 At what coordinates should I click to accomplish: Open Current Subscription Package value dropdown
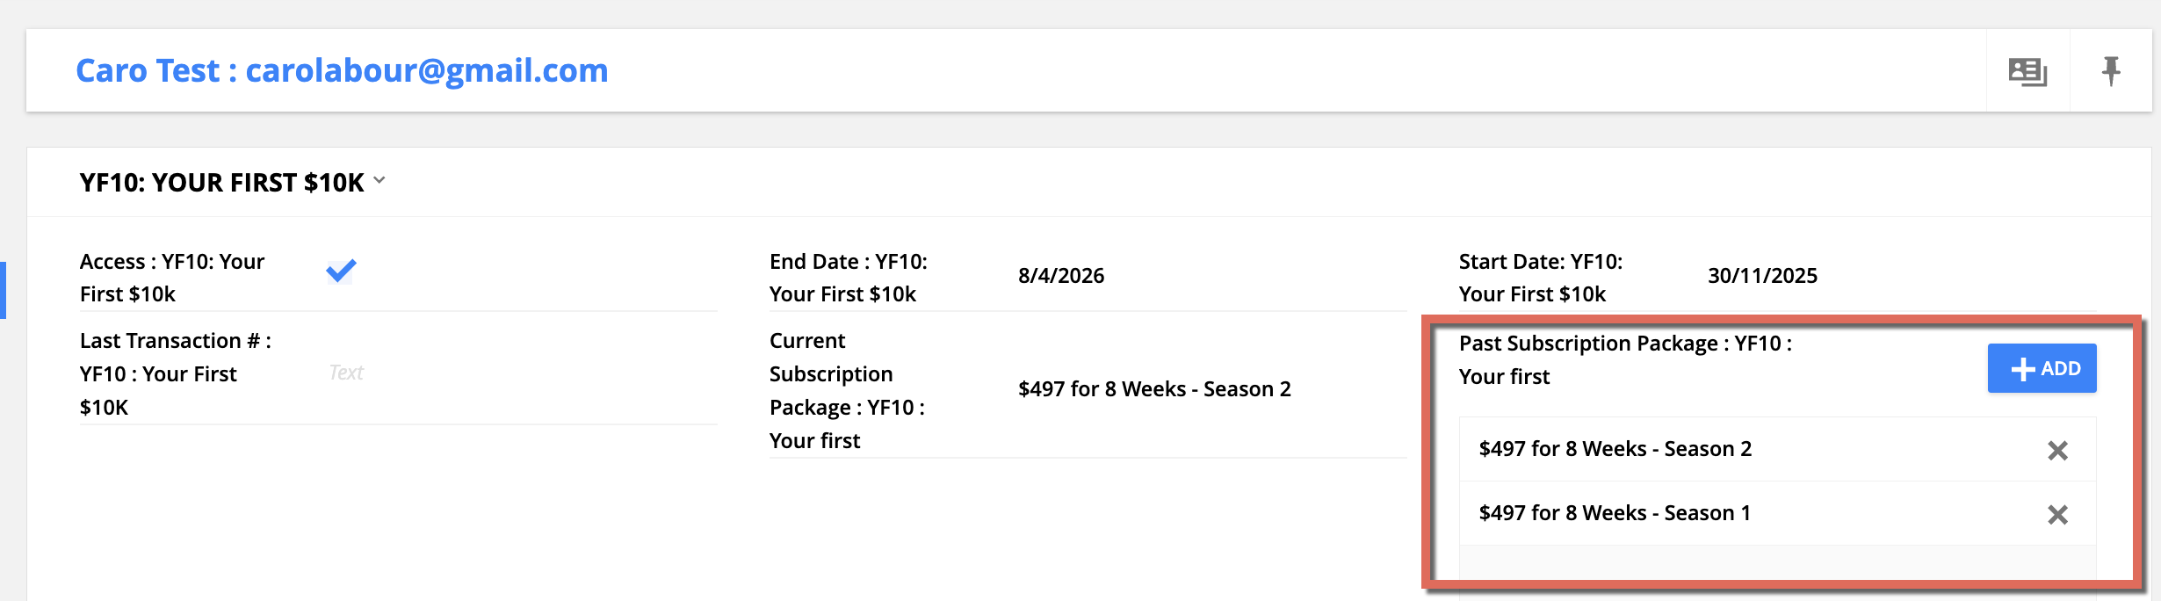1153,389
